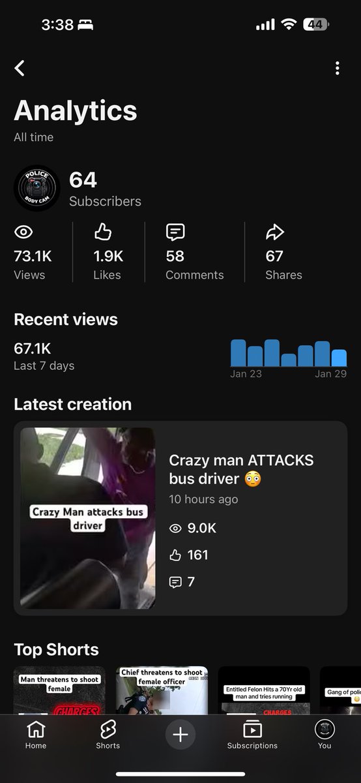Open the Shorts tab

pyautogui.click(x=108, y=734)
